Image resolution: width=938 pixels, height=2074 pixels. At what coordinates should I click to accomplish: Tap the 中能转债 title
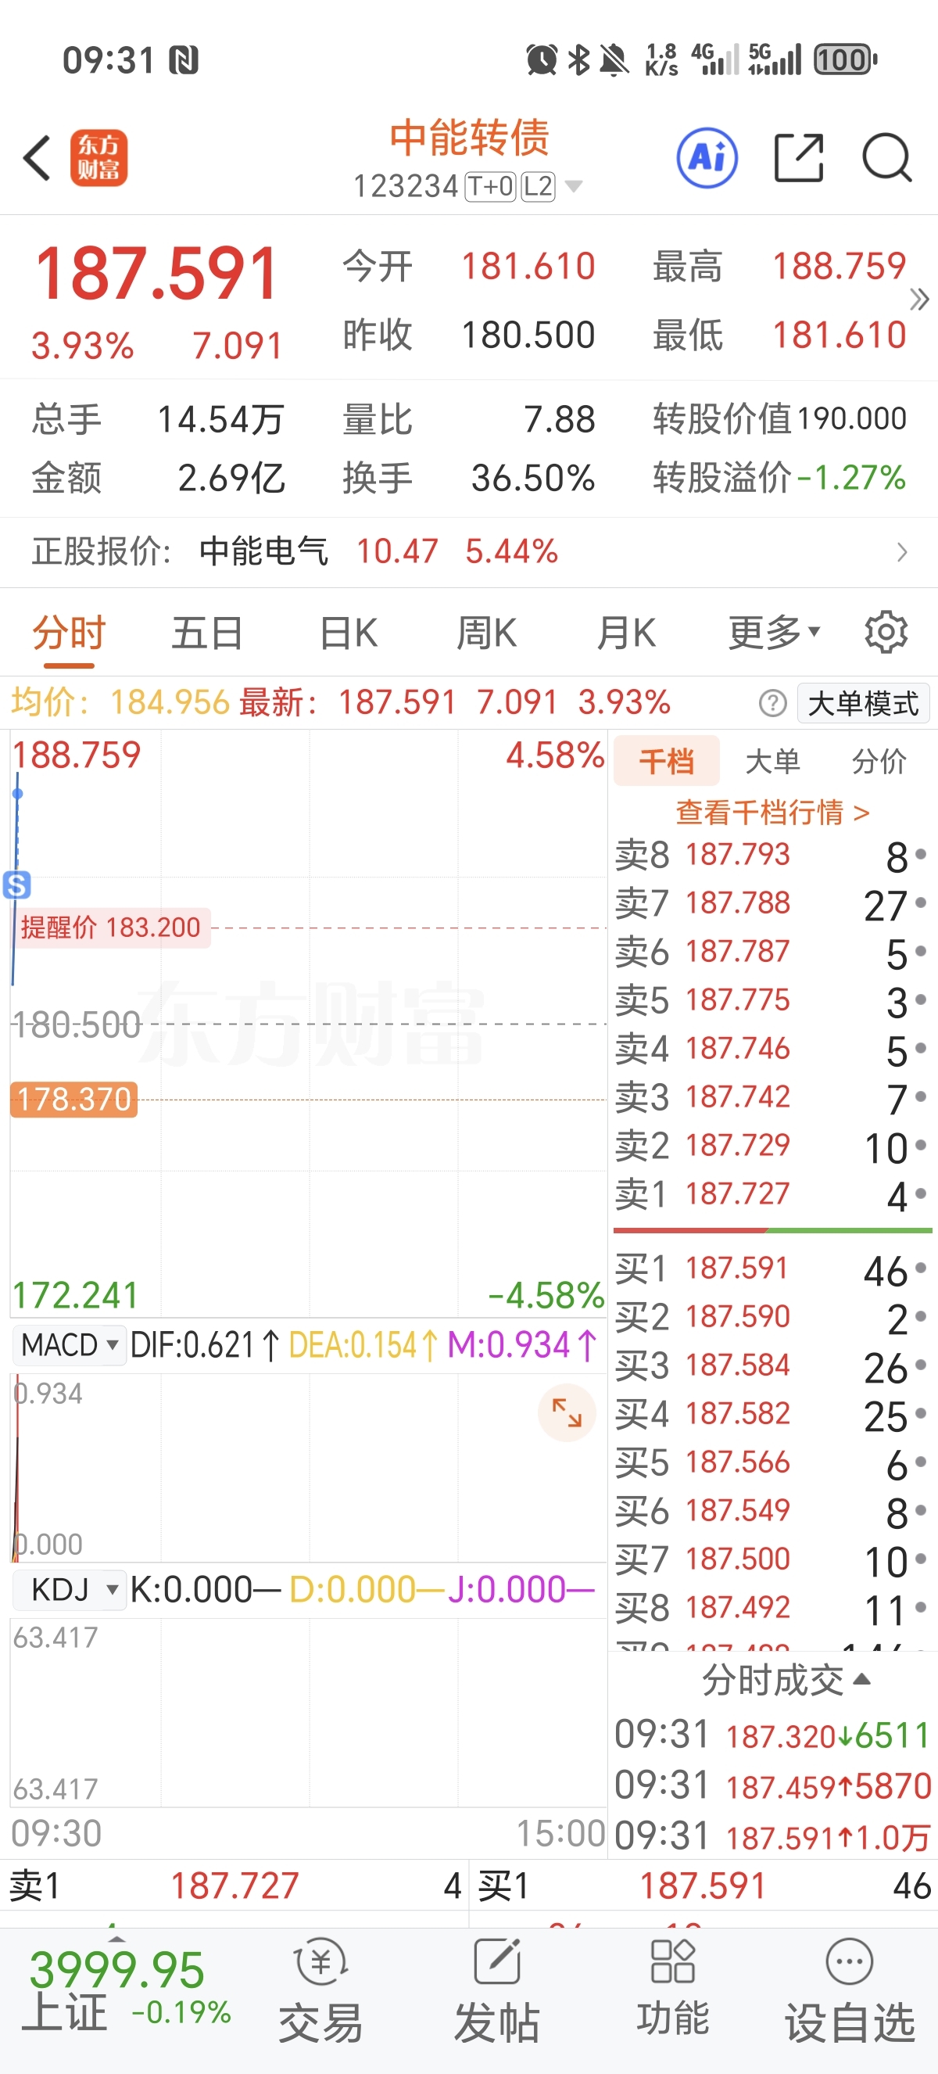tap(470, 138)
